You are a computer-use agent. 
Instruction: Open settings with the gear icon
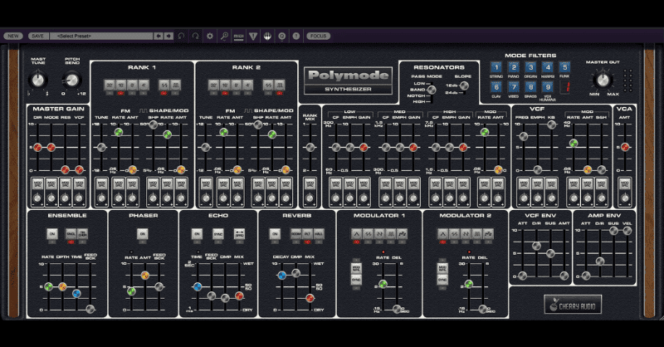(210, 36)
